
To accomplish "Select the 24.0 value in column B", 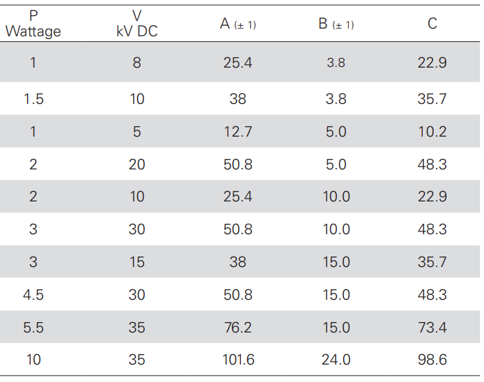I will pos(336,360).
